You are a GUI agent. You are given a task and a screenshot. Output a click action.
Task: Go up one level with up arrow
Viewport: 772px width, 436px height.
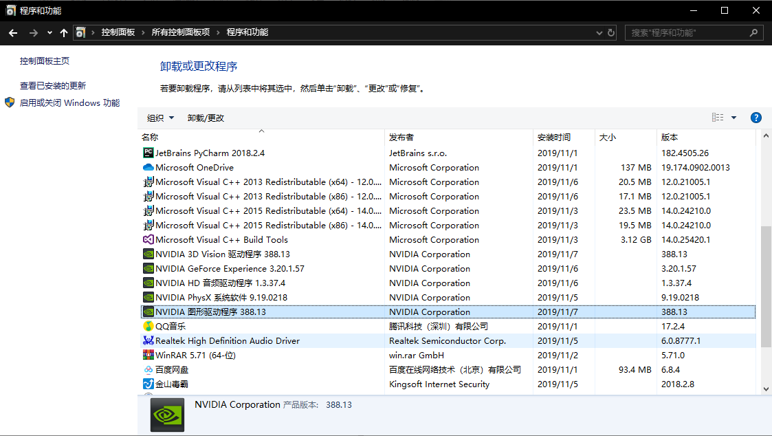63,32
